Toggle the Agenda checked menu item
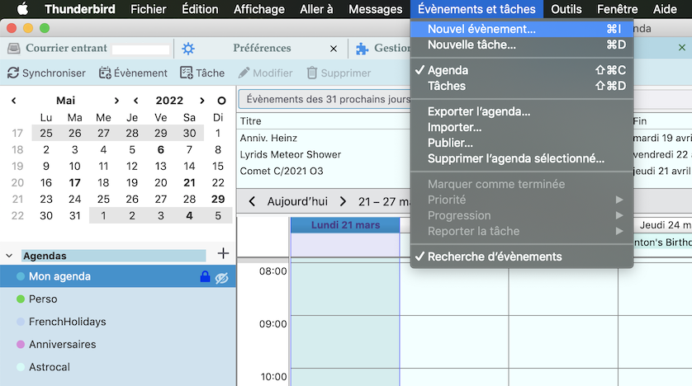Image resolution: width=692 pixels, height=386 pixels. coord(522,70)
